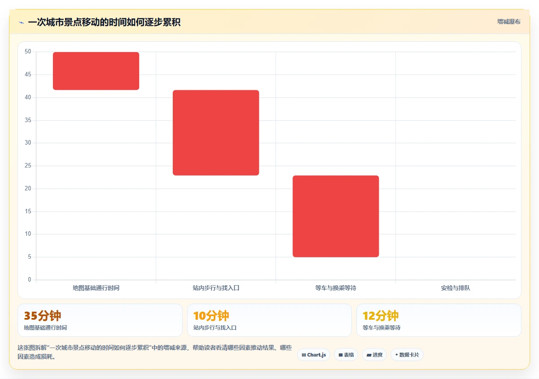Click the x-axis label 站内步行与找入口
Viewport: 539px width, 379px height.
click(216, 288)
